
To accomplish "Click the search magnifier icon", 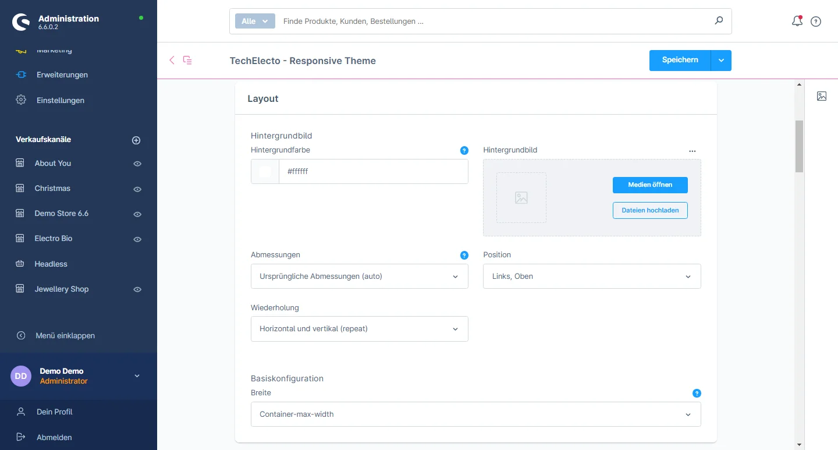I will coord(719,21).
